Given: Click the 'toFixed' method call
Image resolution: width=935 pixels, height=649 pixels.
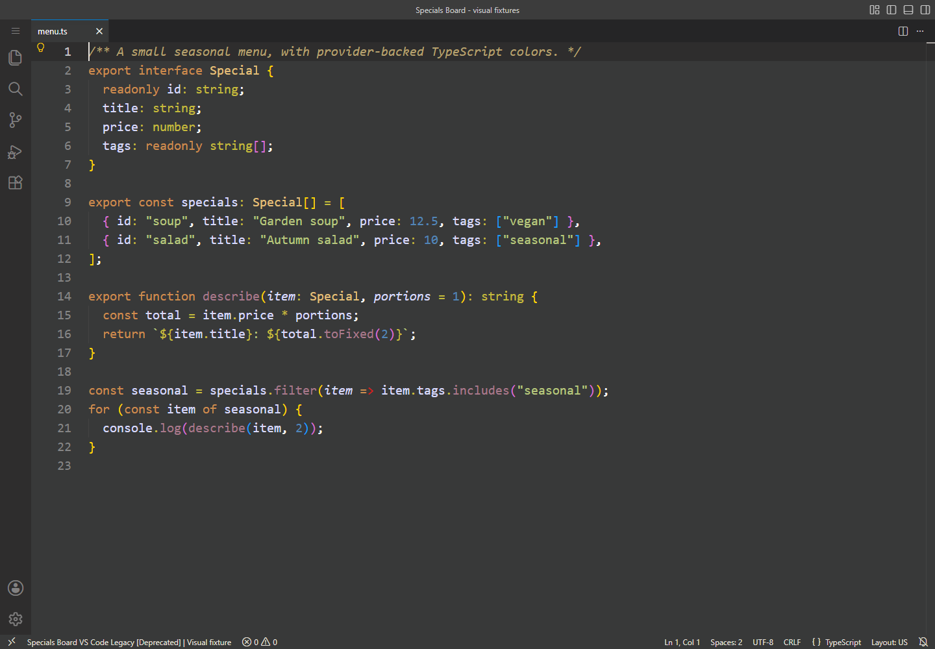Looking at the screenshot, I should tap(349, 334).
